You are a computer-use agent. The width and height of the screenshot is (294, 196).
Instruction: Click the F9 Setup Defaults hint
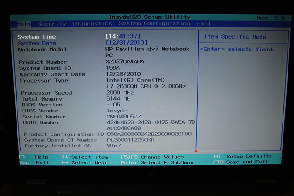tap(243, 156)
